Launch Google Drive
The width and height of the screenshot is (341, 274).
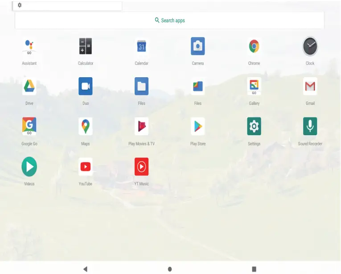click(x=29, y=86)
